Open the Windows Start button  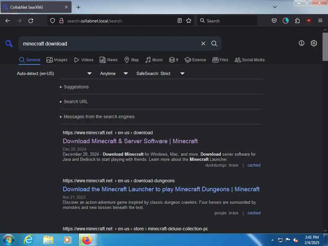(x=9, y=240)
